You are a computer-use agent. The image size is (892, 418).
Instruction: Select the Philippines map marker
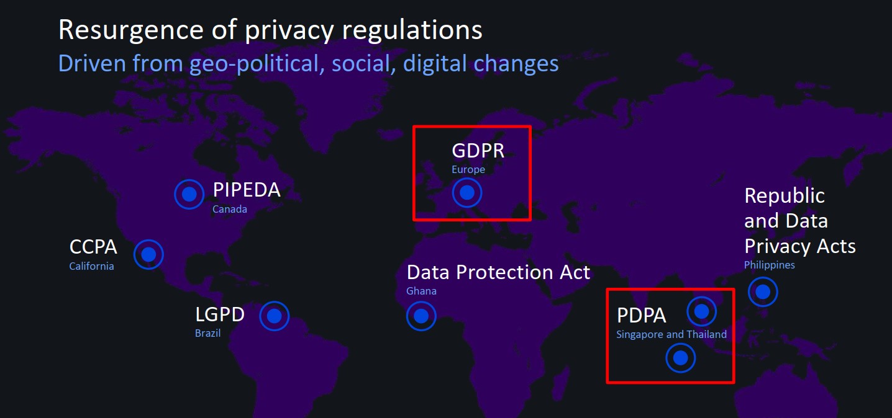[x=763, y=291]
